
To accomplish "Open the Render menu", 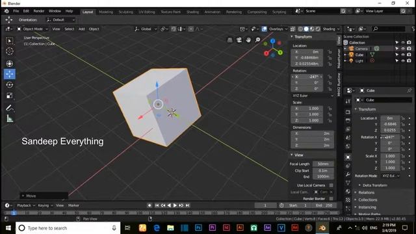I will tap(39, 11).
